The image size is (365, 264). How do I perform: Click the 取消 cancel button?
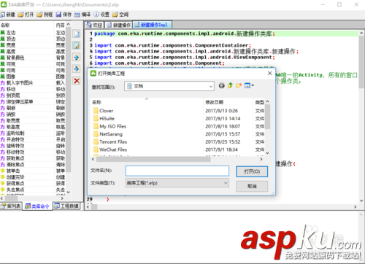(252, 186)
